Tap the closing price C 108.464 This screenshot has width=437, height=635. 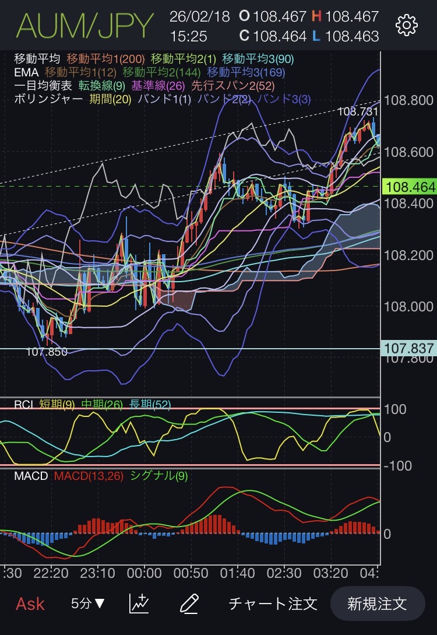[273, 37]
